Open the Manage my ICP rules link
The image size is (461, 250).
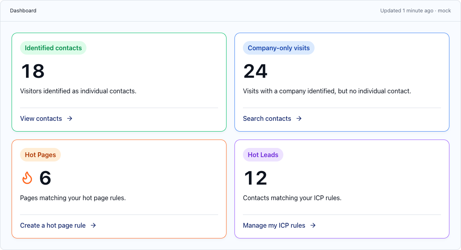pyautogui.click(x=279, y=225)
